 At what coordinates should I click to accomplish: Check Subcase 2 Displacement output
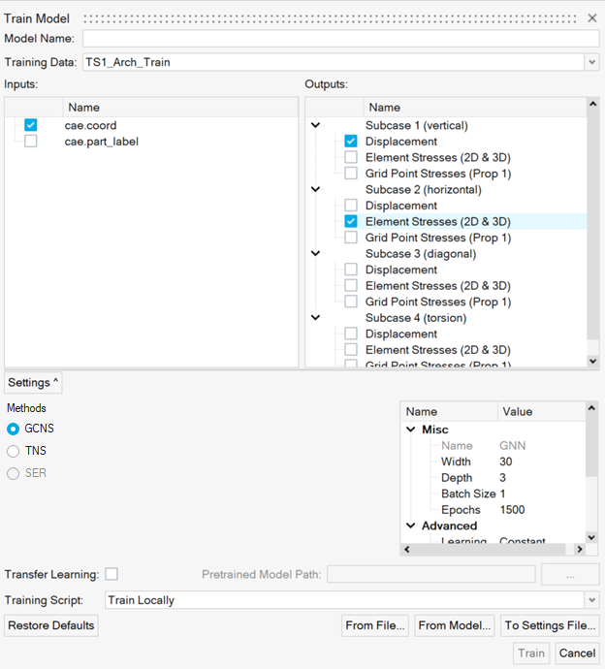(x=351, y=206)
